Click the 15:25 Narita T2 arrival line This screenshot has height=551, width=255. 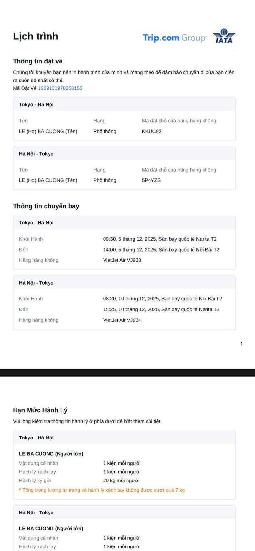click(x=161, y=309)
